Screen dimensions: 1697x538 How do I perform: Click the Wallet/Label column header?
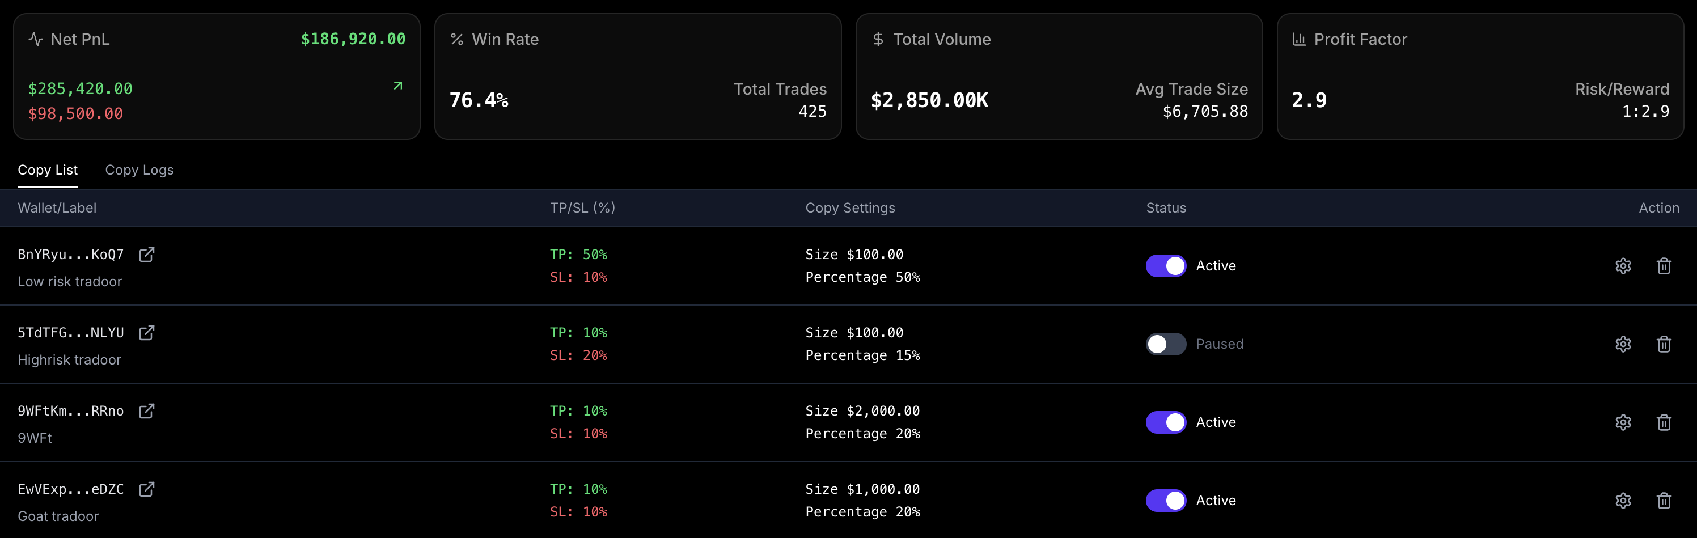[57, 208]
